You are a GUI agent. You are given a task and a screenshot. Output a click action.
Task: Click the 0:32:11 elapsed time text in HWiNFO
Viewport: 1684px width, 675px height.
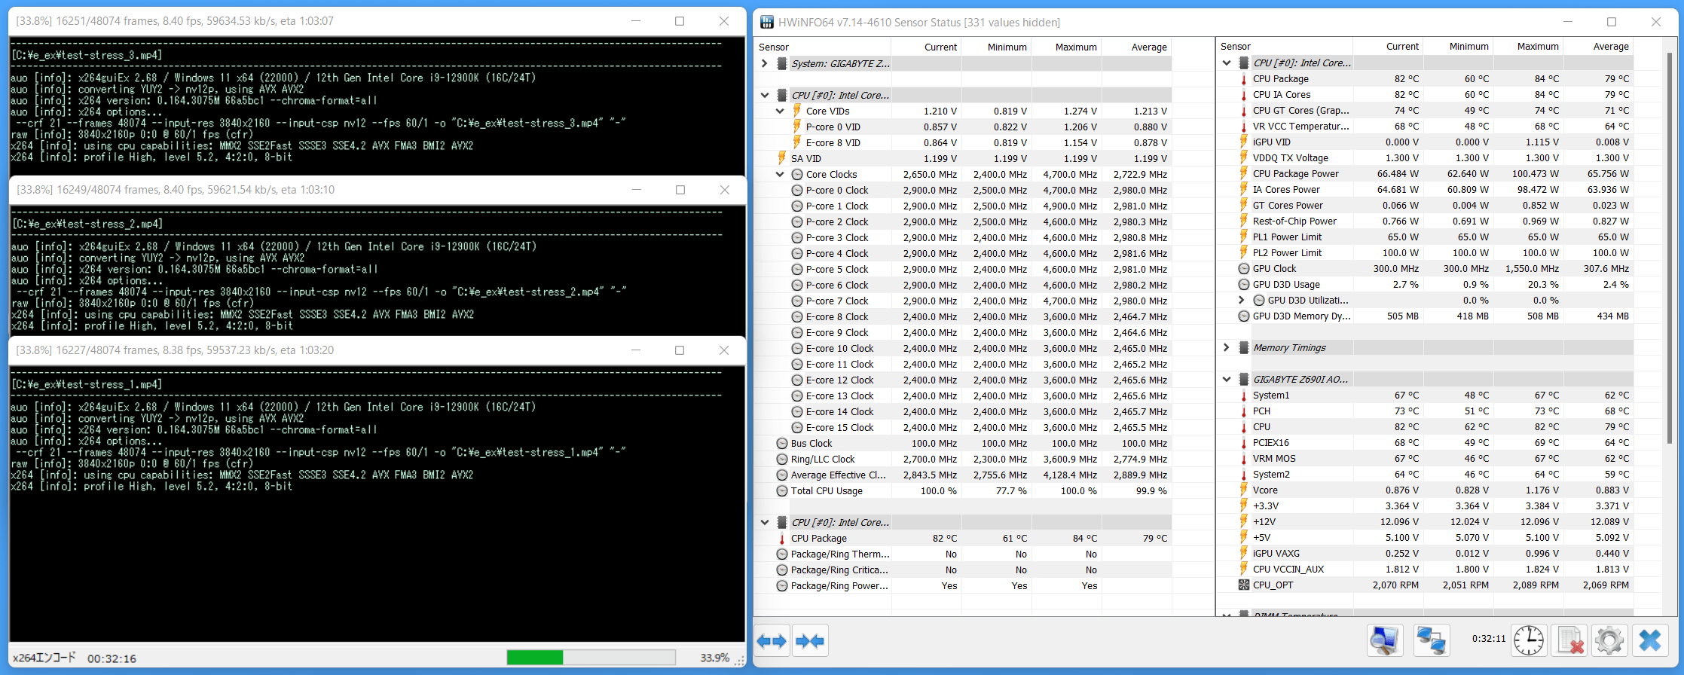click(1488, 639)
